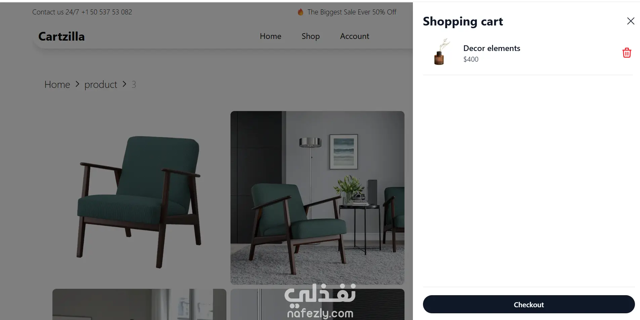Click the Checkout button
Screen dimensions: 640x320
point(528,304)
